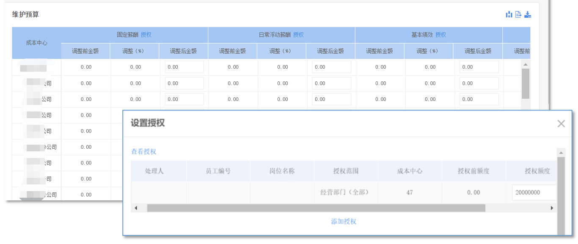This screenshot has height=244, width=578.
Task: Click the bar chart adjust icon
Action: (509, 15)
